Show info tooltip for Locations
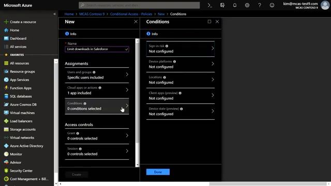This screenshot has width=331, height=186. (164, 78)
